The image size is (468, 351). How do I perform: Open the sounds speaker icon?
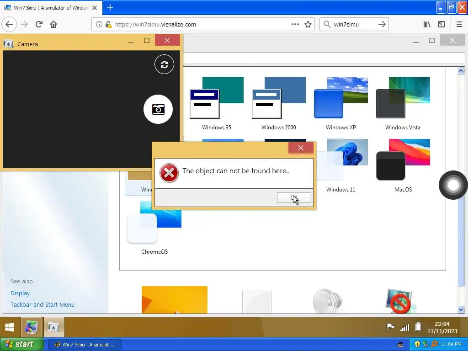click(x=327, y=301)
